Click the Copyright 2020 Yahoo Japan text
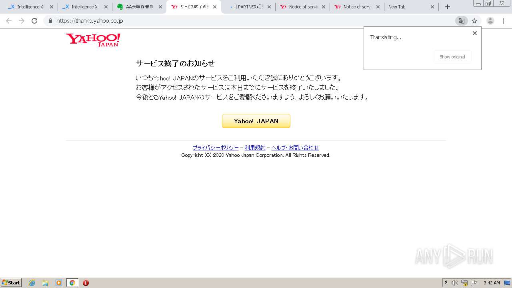This screenshot has width=512, height=288. pos(256,155)
